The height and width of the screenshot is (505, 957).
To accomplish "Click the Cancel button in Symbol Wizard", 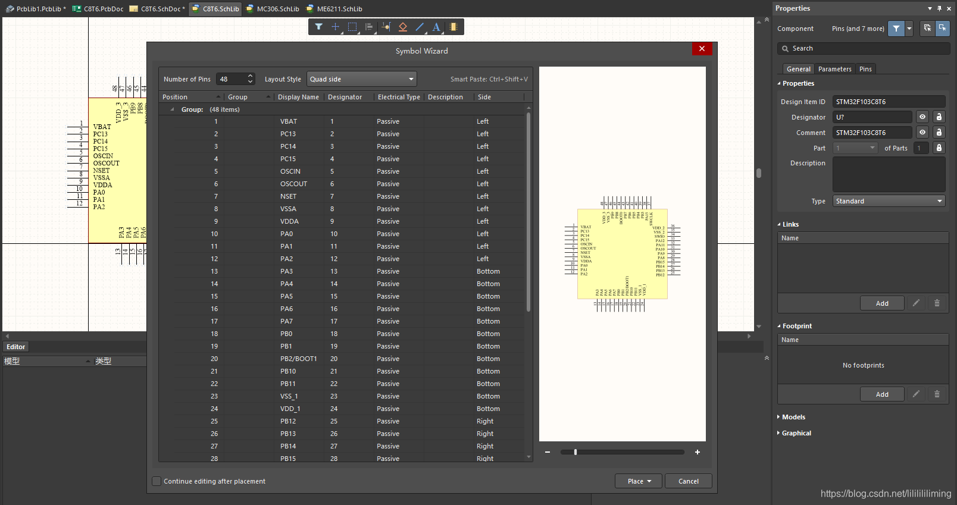I will coord(688,481).
